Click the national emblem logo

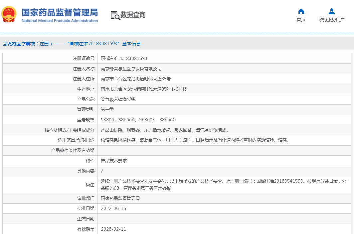(9, 14)
